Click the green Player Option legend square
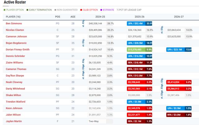This screenshot has height=131, width=199. click(x=5, y=10)
